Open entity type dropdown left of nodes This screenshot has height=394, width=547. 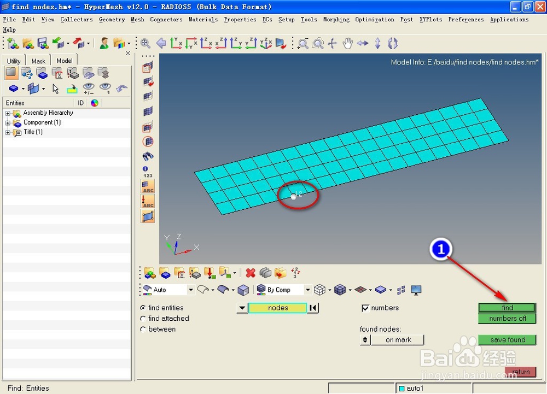pyautogui.click(x=242, y=308)
